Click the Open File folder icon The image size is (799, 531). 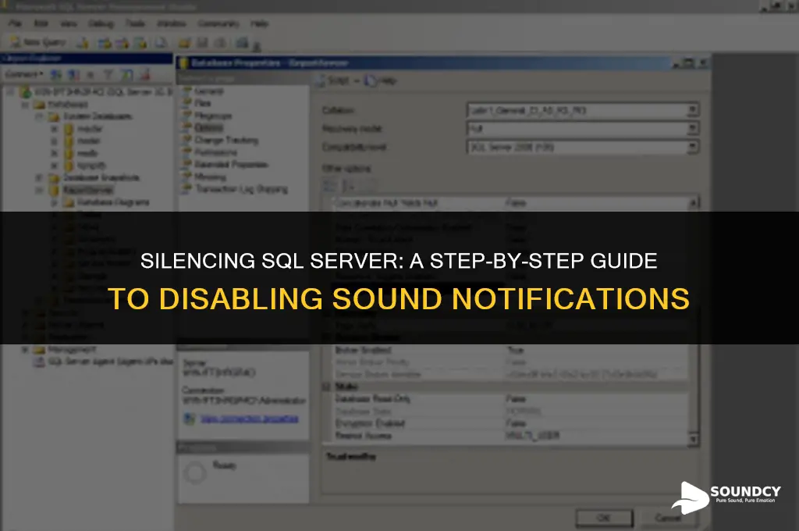(x=184, y=43)
